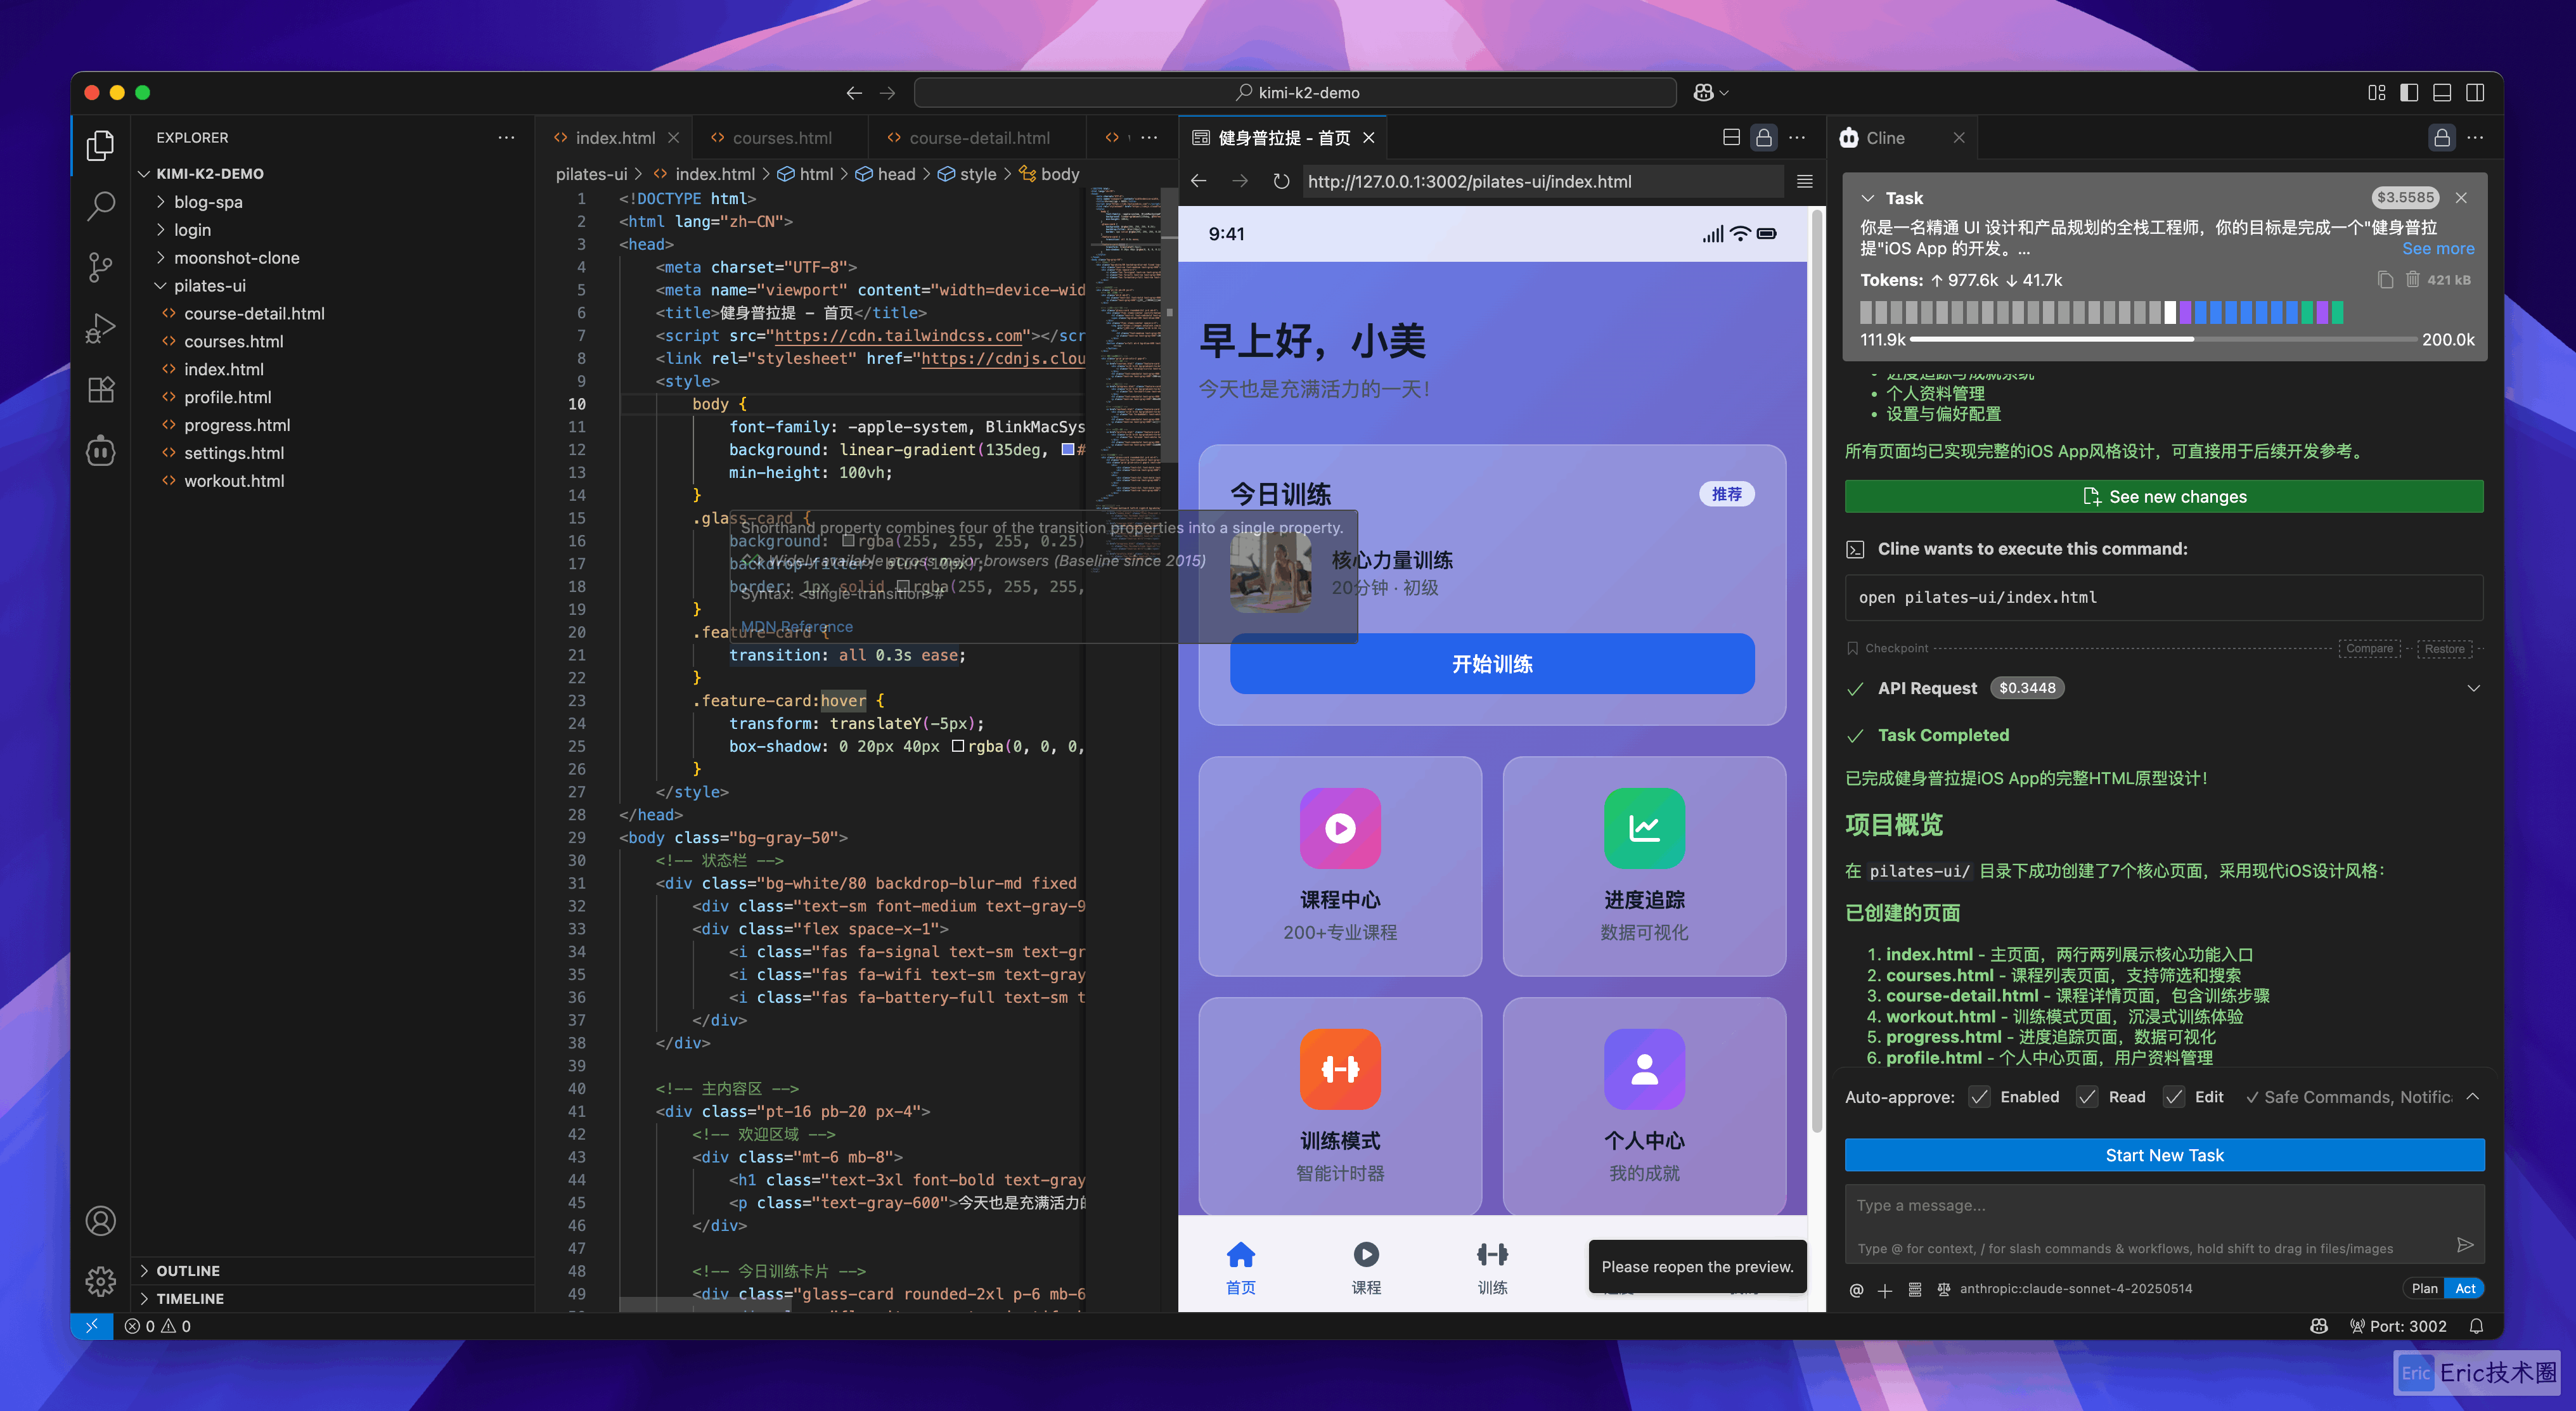
Task: Click the kimi-k2-demo command center search
Action: click(1295, 92)
